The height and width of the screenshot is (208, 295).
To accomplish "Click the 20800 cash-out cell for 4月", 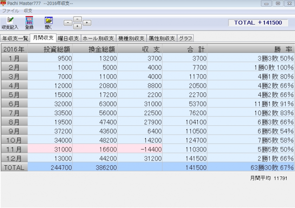I will [x=95, y=85].
